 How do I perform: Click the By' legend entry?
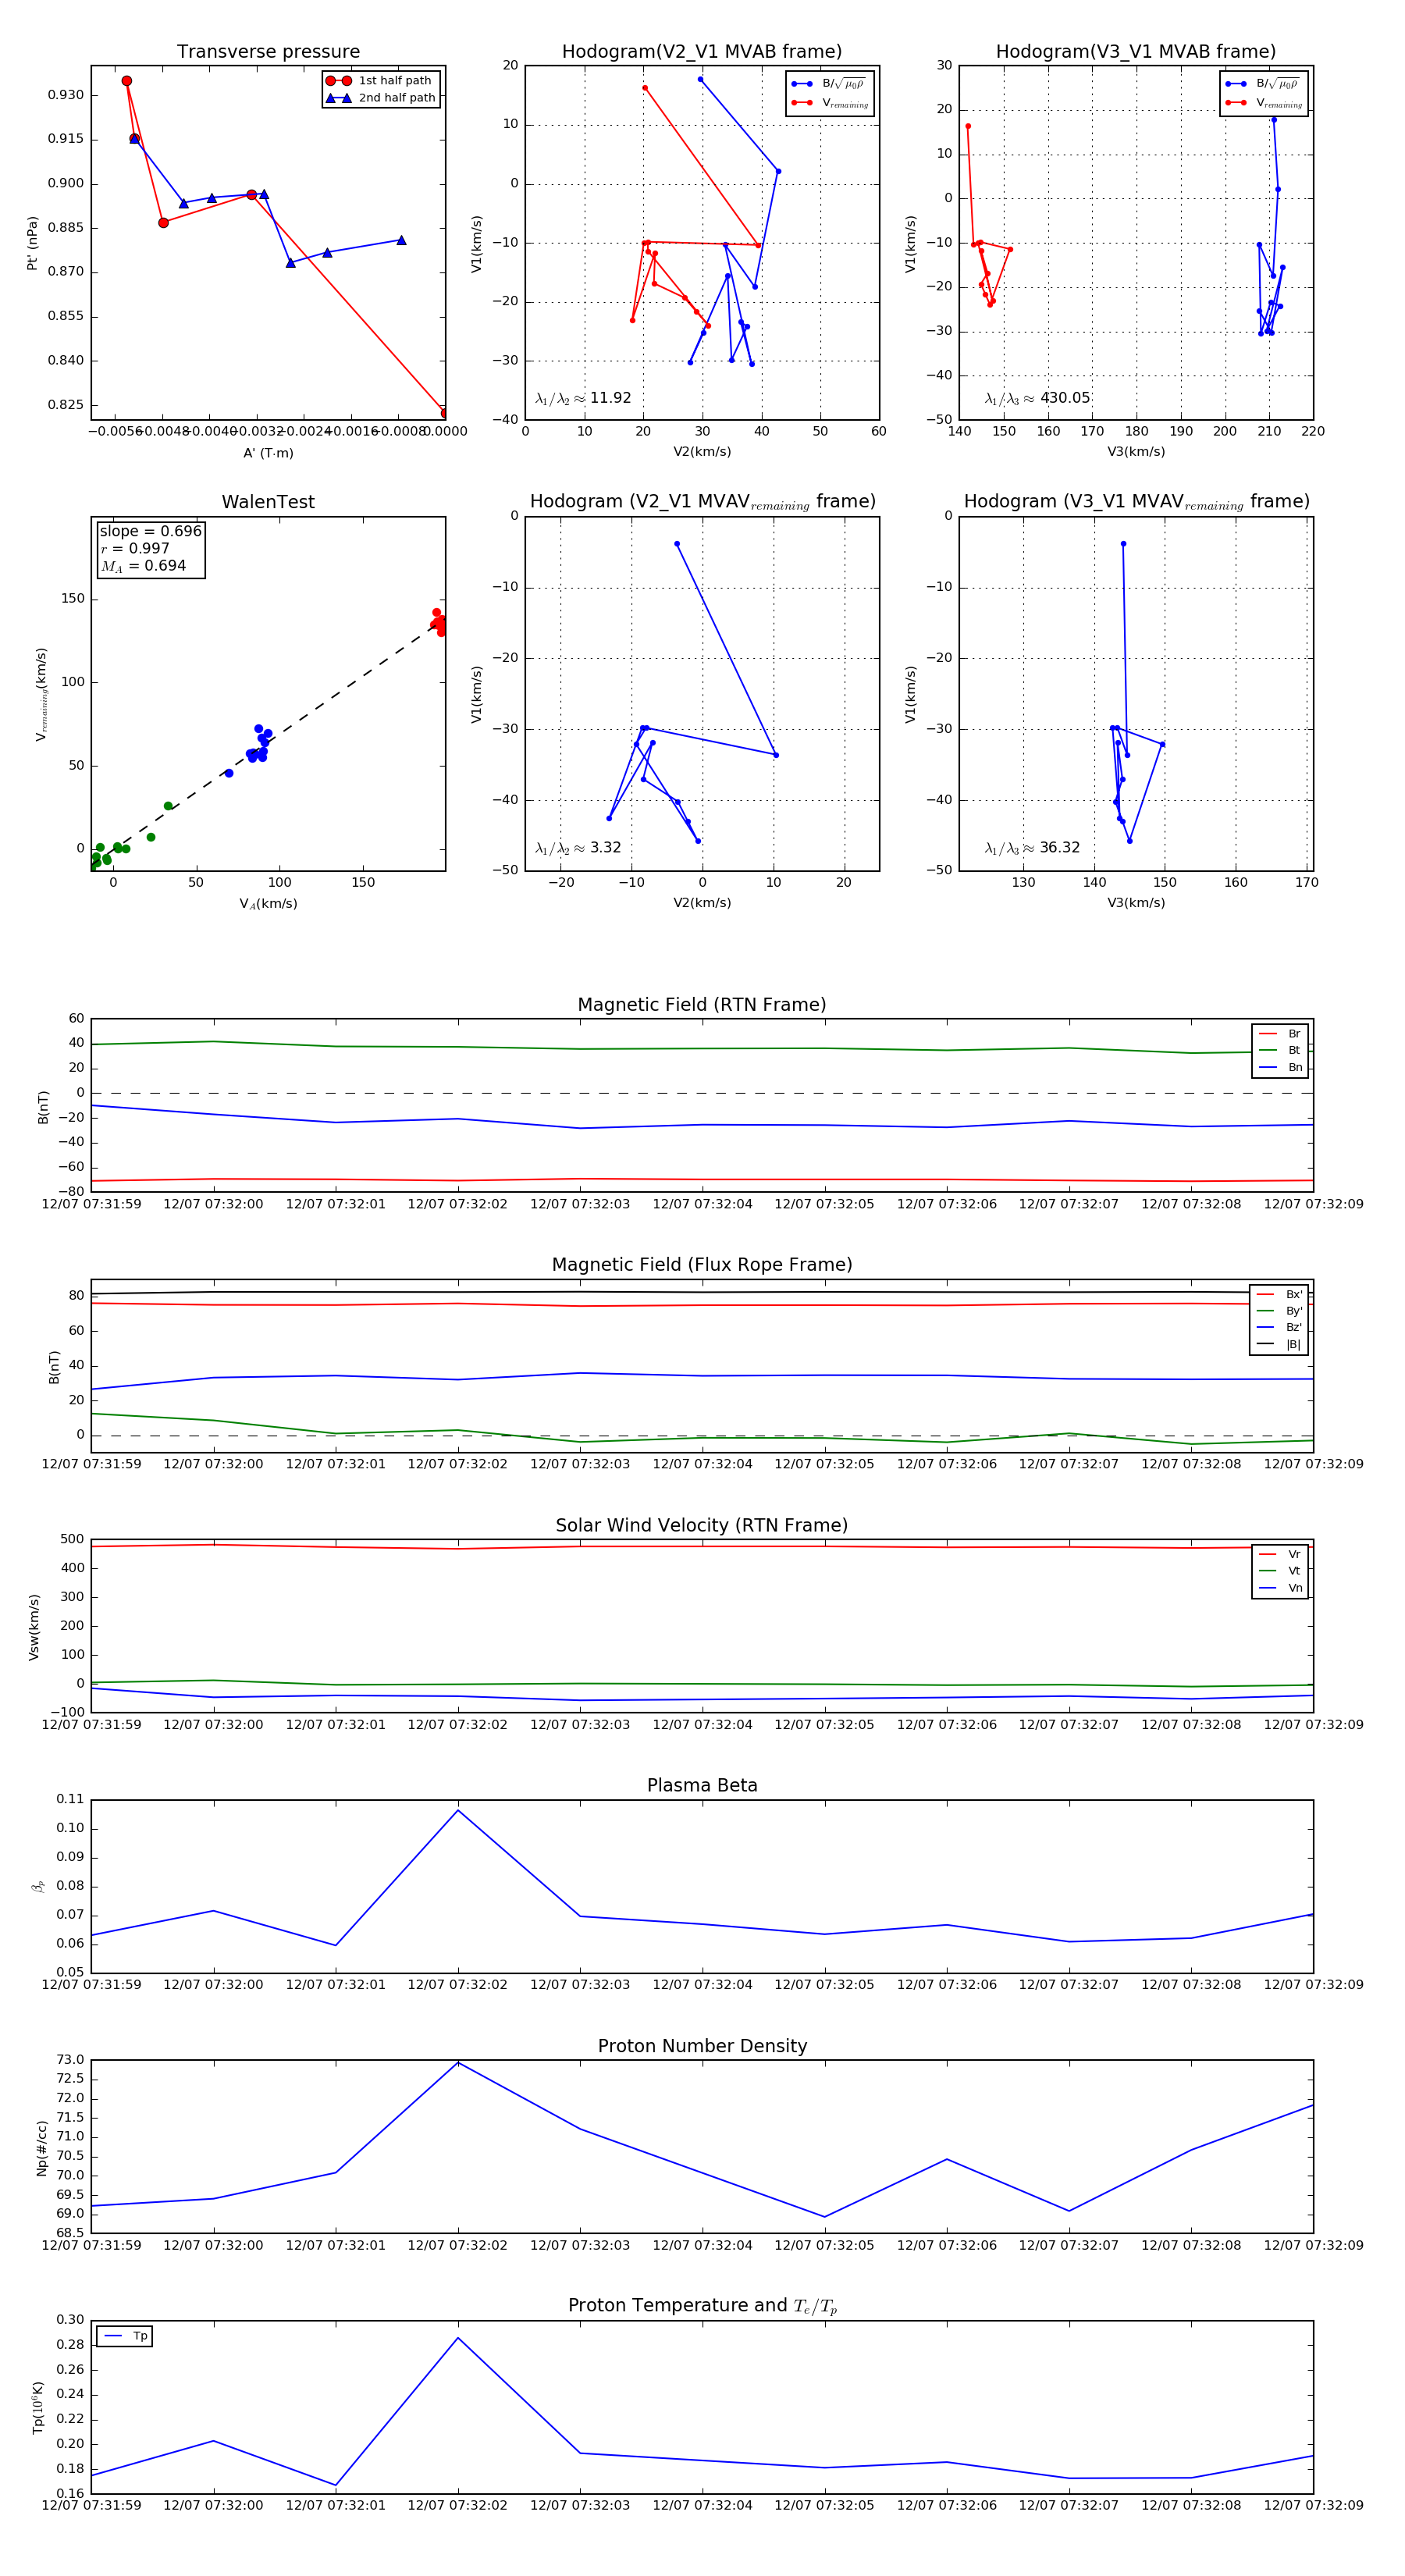(x=1279, y=1311)
